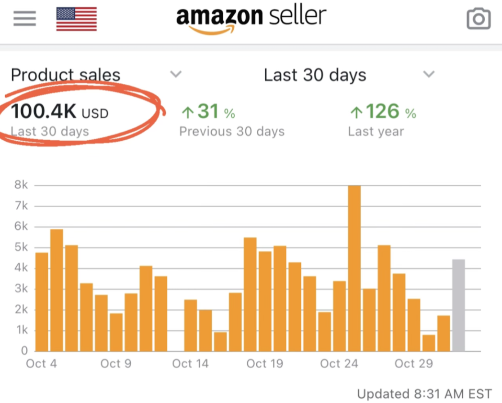Tap the Oct 29 axis label
This screenshot has height=403, width=502.
pos(413,364)
